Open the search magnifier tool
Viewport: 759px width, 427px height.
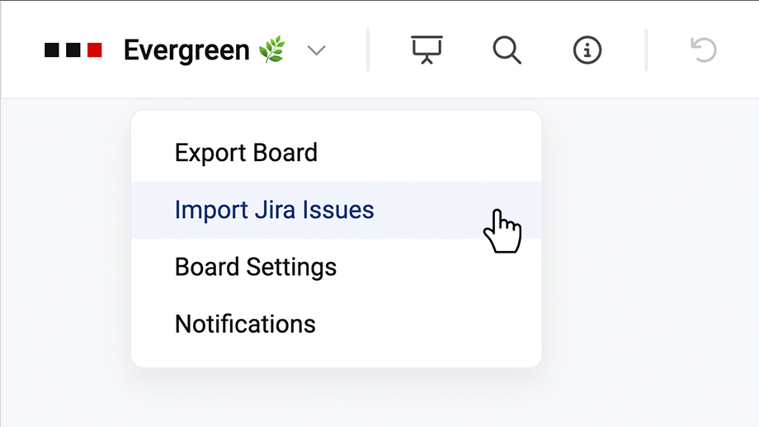tap(507, 50)
